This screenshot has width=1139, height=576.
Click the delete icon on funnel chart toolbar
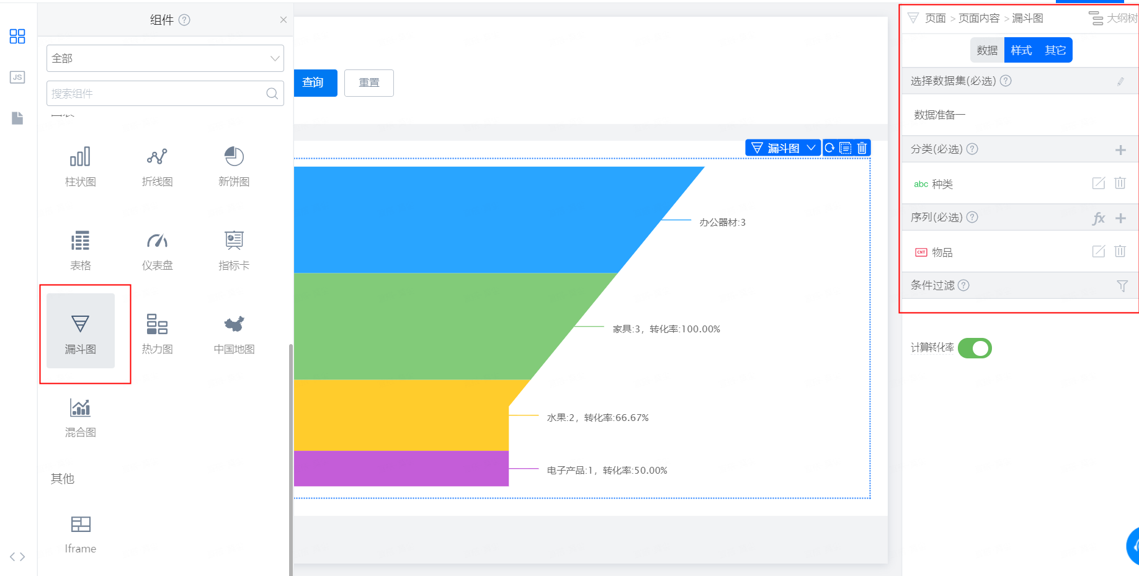pyautogui.click(x=862, y=148)
